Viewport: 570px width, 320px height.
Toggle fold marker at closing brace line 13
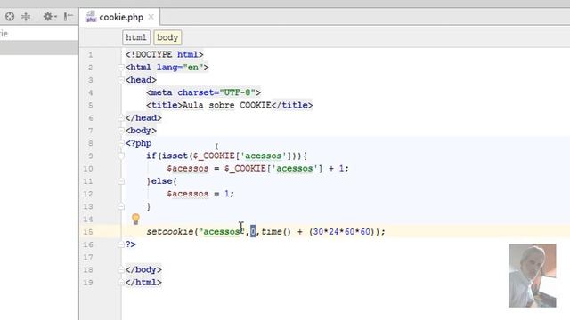click(x=121, y=206)
